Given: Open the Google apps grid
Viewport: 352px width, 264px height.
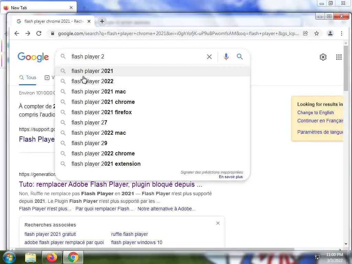Looking at the screenshot, I should [x=339, y=57].
